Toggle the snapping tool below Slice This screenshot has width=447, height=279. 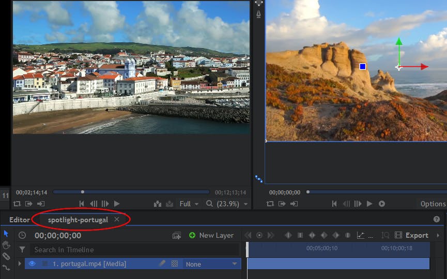(x=6, y=268)
